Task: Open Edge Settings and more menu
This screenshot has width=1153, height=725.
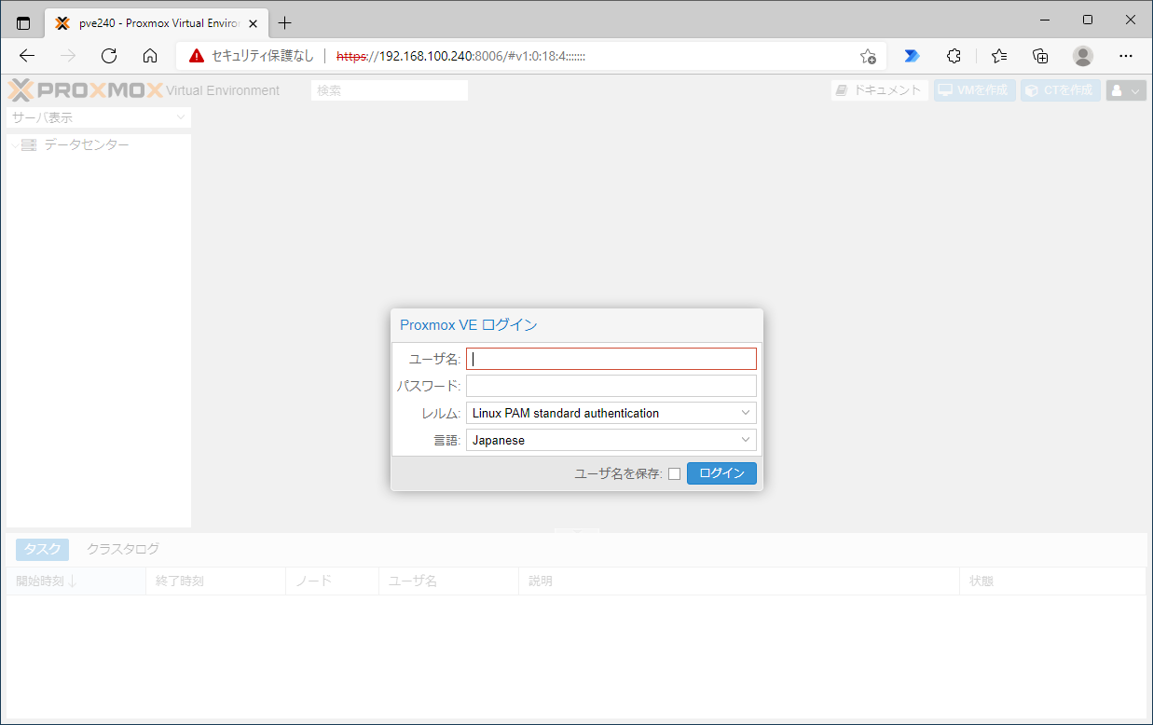Action: click(x=1125, y=56)
